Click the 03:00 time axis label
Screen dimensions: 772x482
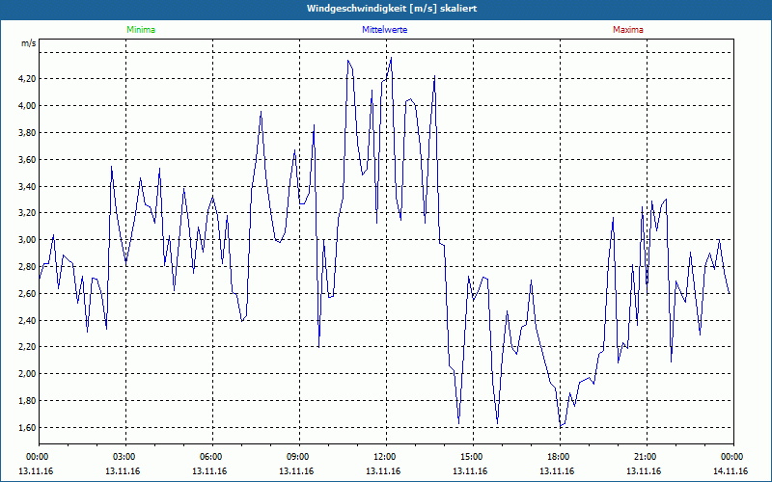[x=125, y=457]
